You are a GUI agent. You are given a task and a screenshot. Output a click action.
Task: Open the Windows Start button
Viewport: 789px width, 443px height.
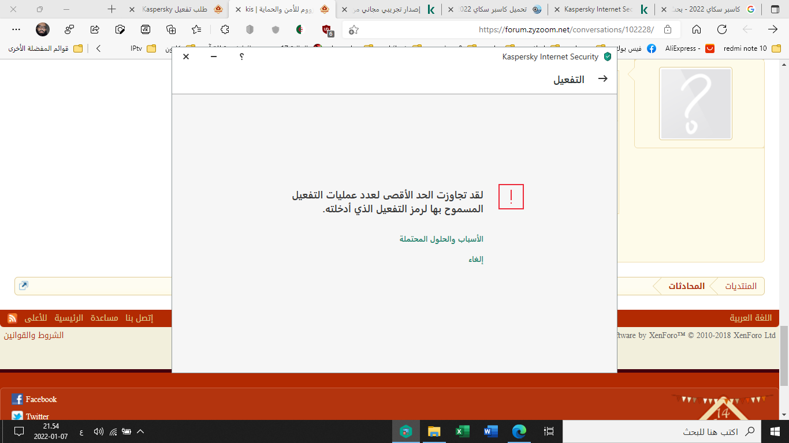(775, 431)
